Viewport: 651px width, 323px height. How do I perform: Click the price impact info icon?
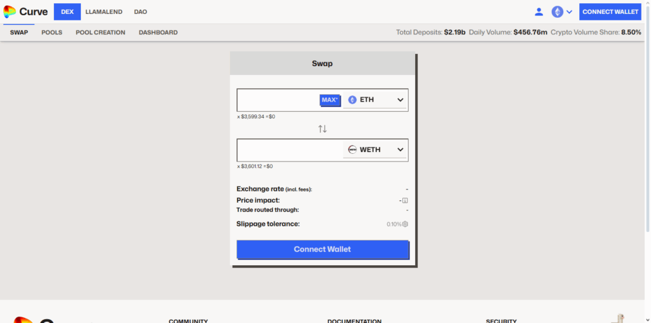coord(405,200)
